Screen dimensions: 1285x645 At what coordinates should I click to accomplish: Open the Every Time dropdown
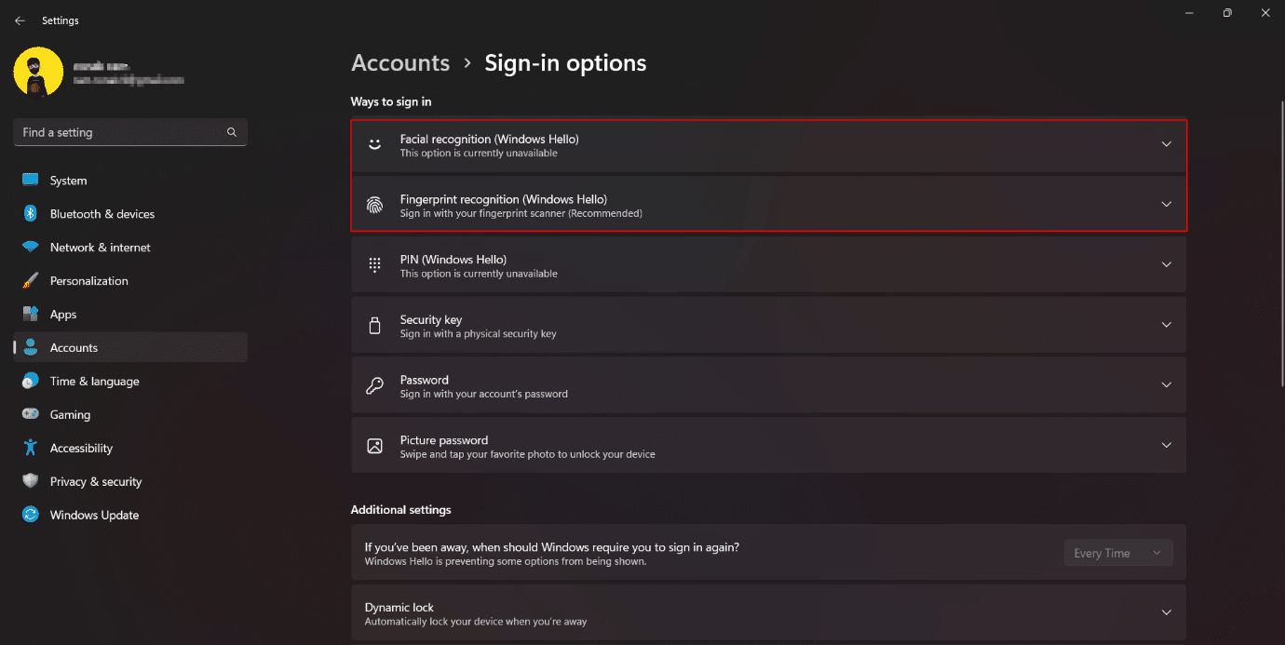[x=1118, y=553]
